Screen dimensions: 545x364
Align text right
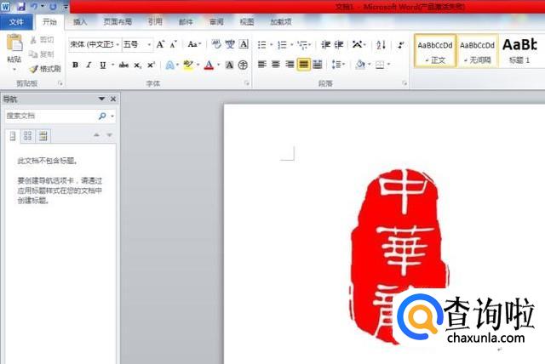pos(290,64)
